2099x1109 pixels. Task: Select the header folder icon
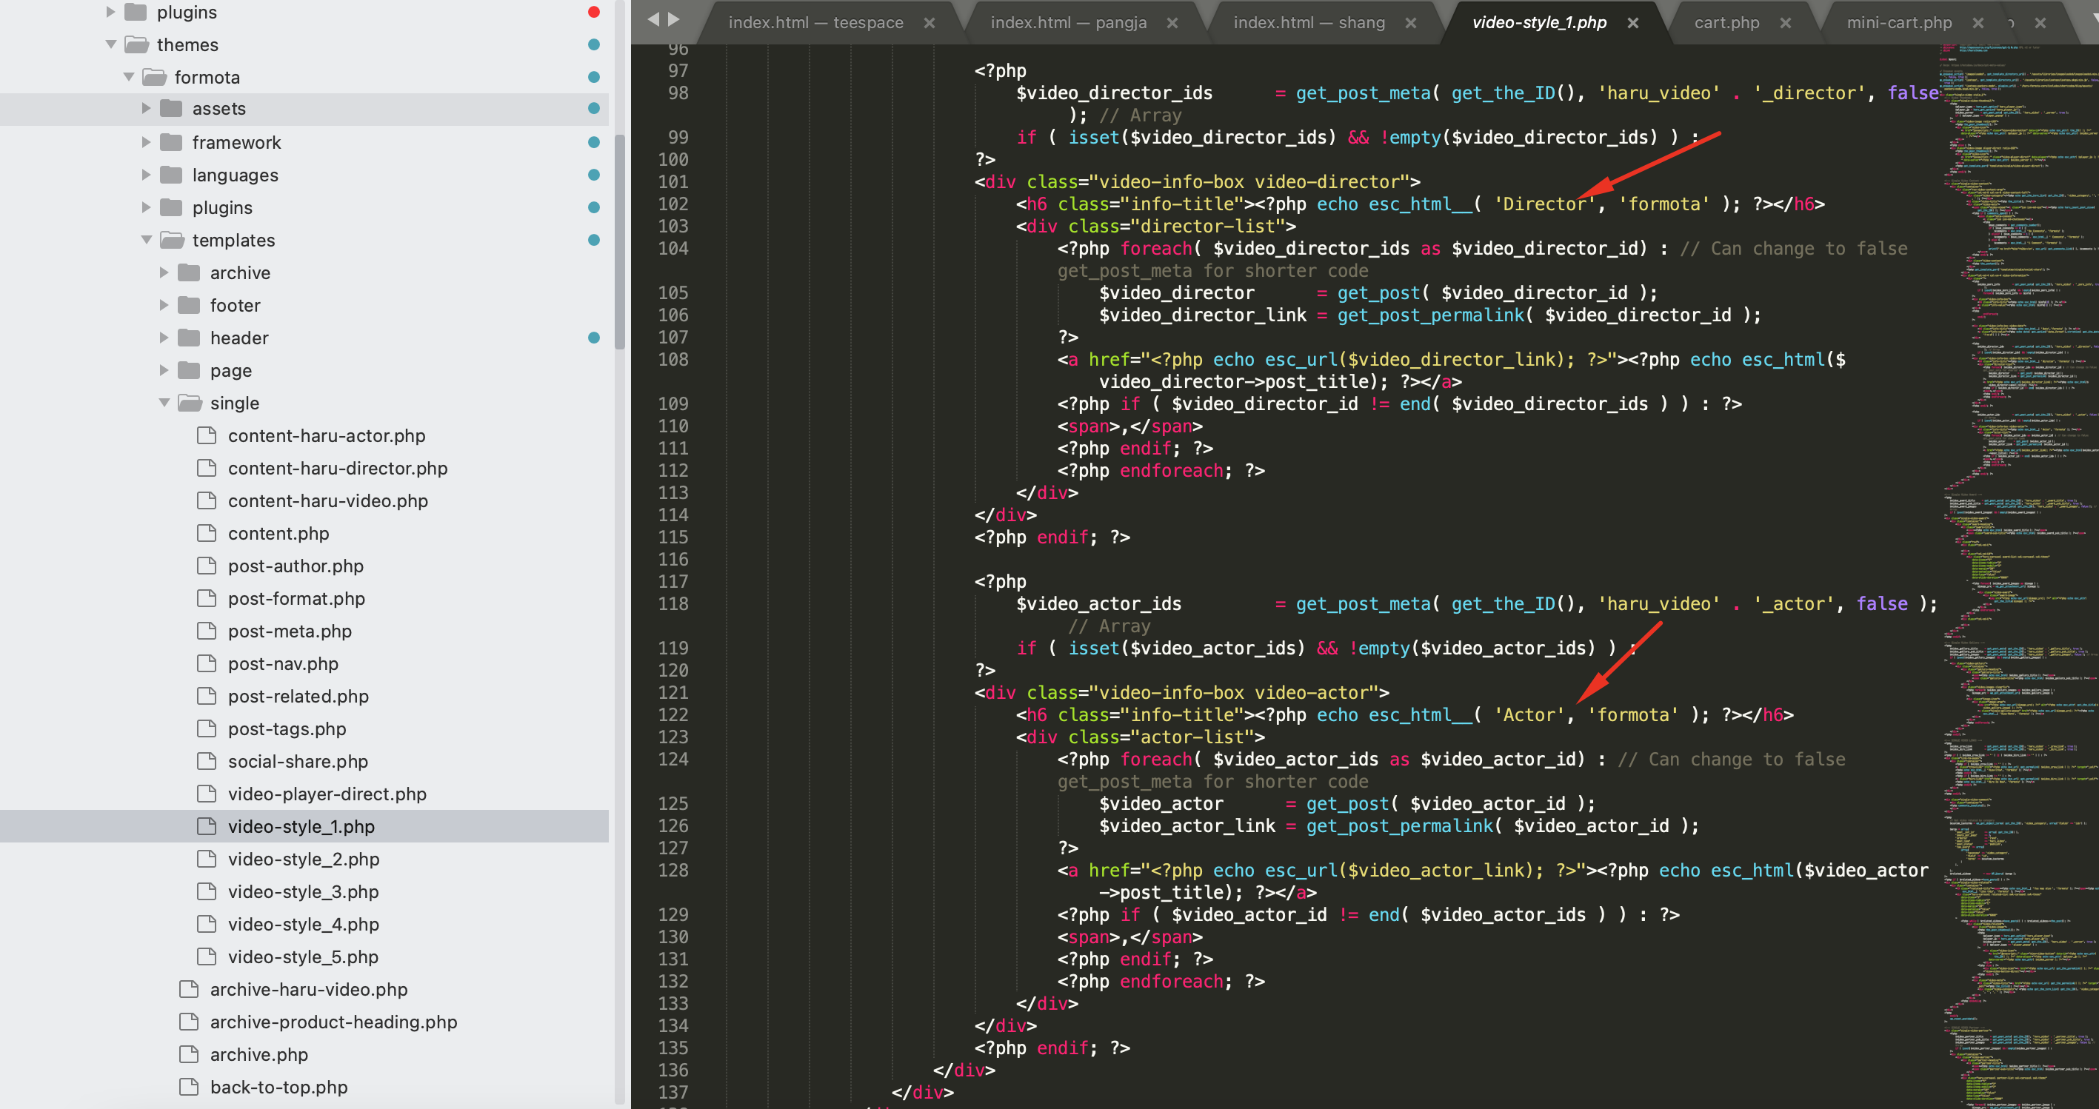[189, 337]
